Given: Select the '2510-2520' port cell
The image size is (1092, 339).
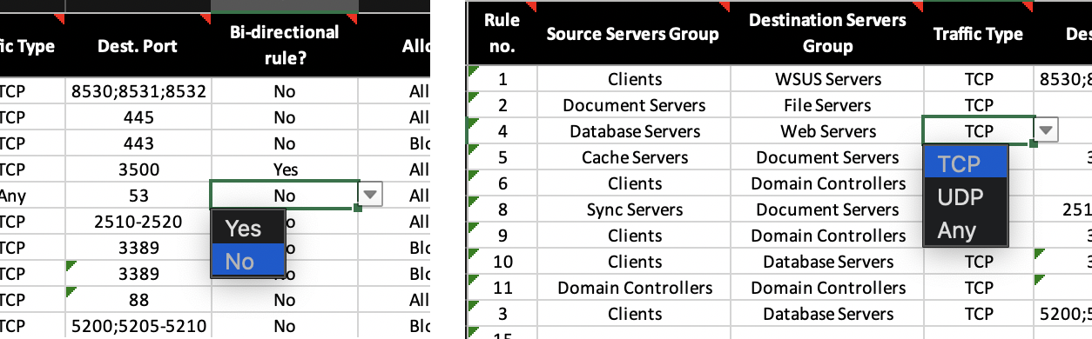Looking at the screenshot, I should (x=138, y=222).
